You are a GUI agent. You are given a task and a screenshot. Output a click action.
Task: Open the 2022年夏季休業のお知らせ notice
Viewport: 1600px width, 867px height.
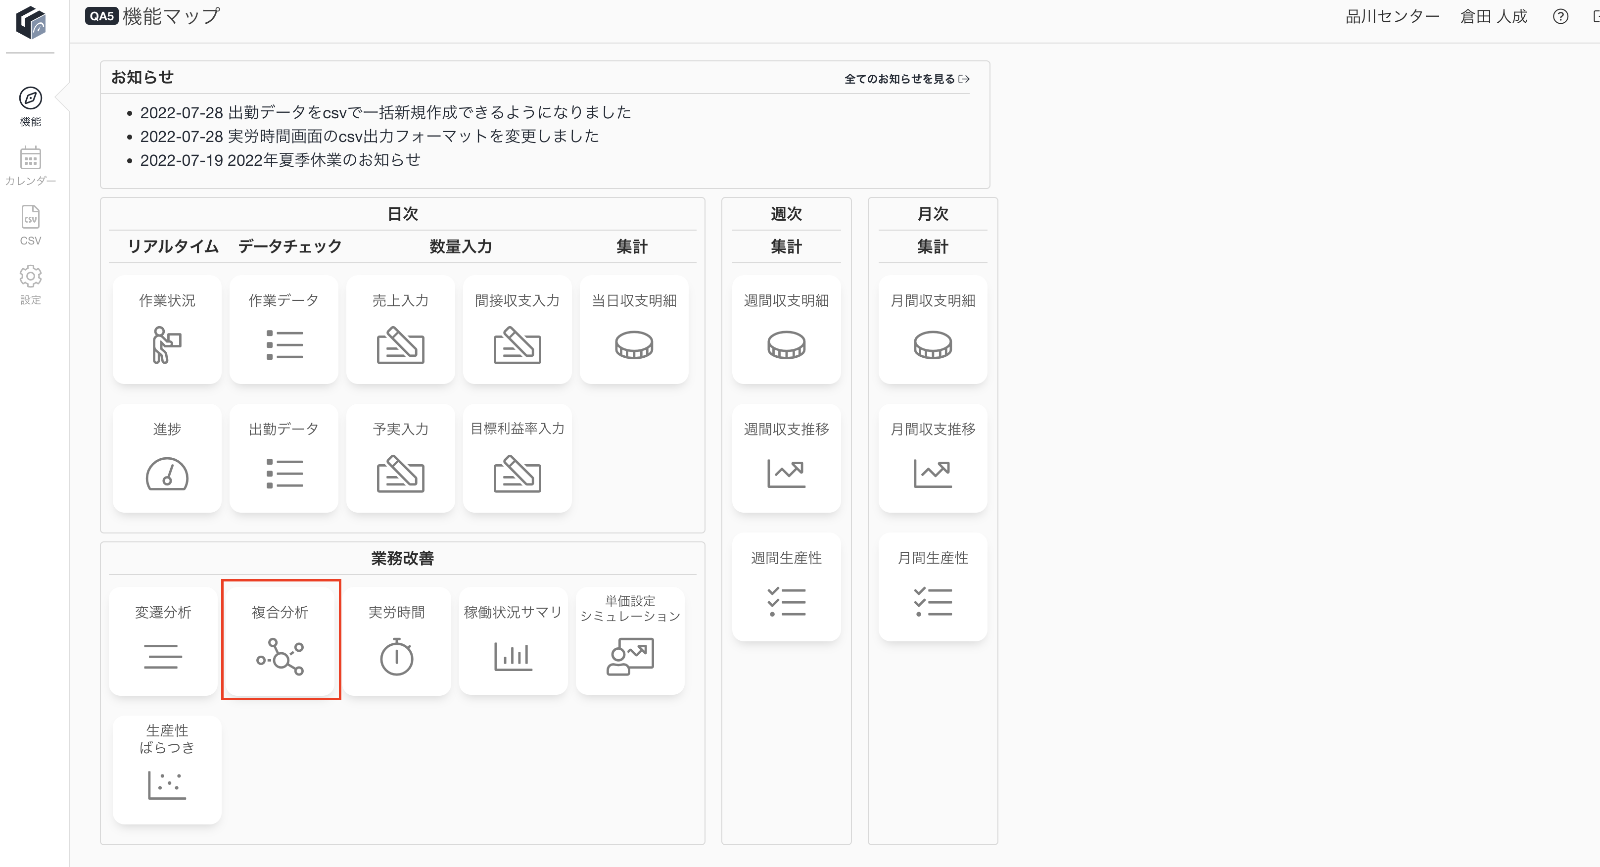[x=280, y=160]
